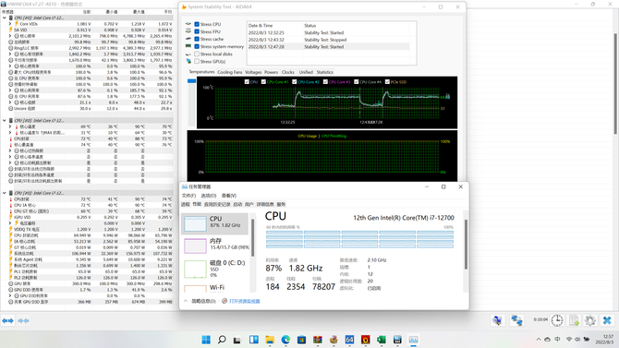Click 简略信息(D) button in Task Manager
The image size is (619, 348).
pyautogui.click(x=203, y=301)
